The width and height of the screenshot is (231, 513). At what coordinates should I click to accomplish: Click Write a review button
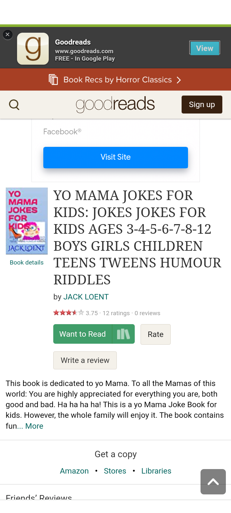85,360
